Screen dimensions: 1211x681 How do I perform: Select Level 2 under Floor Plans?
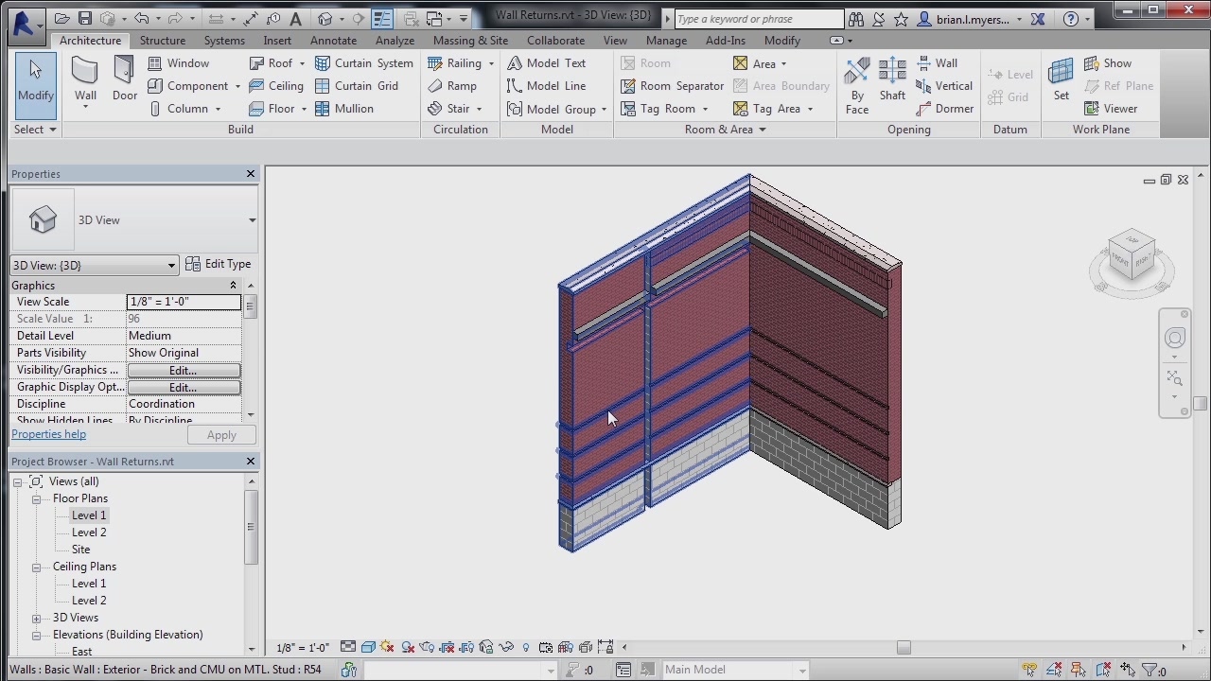click(89, 533)
